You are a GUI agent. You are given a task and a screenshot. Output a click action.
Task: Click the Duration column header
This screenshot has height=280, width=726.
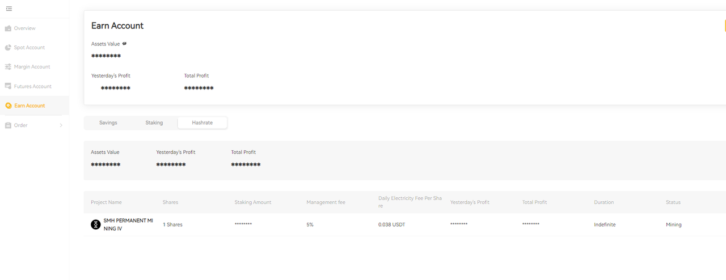click(x=604, y=202)
